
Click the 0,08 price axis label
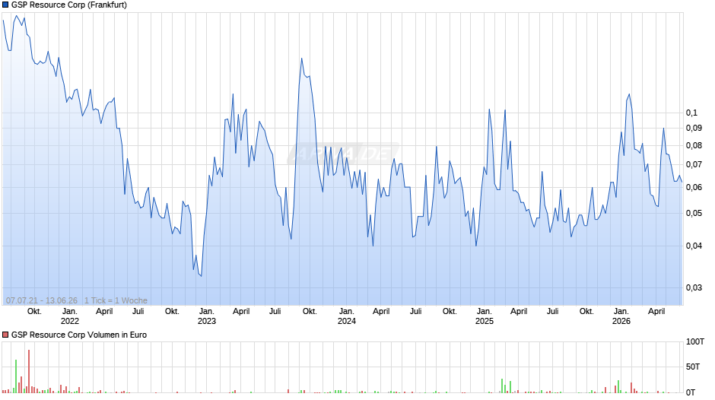pyautogui.click(x=694, y=145)
